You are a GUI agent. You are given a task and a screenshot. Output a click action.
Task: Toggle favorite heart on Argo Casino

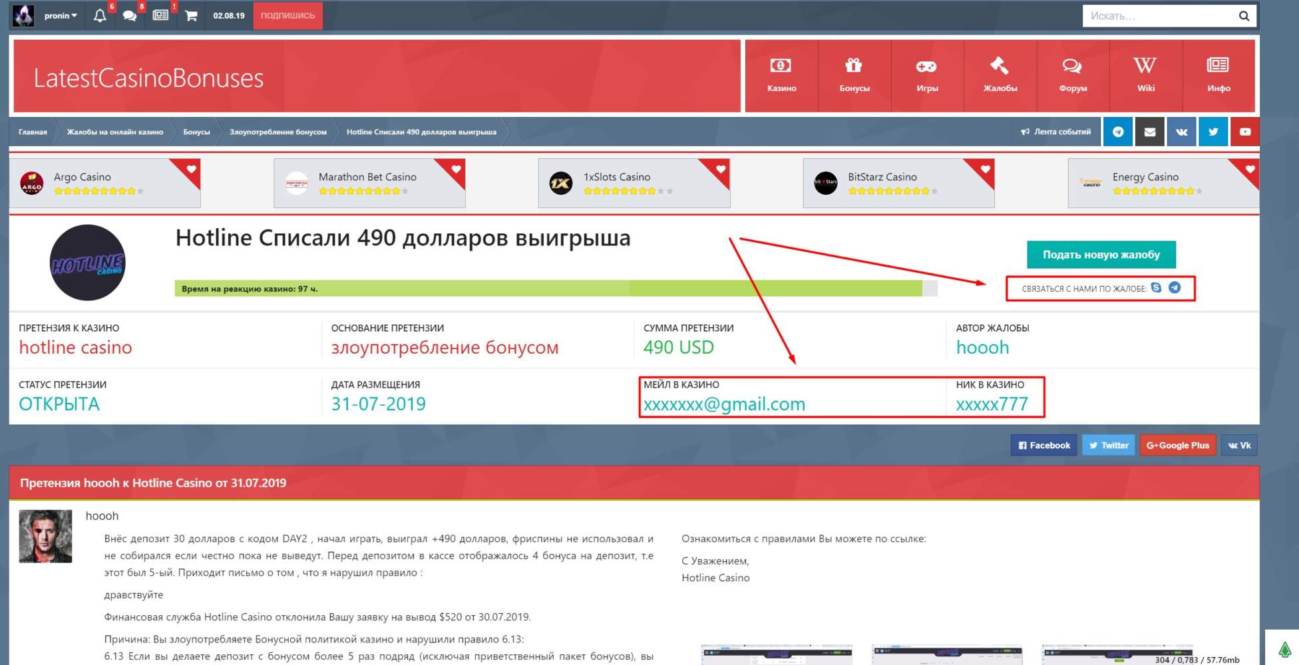point(191,169)
